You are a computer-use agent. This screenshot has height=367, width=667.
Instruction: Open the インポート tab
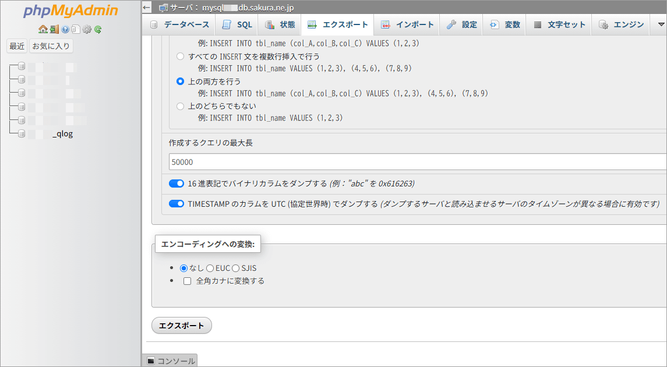408,24
